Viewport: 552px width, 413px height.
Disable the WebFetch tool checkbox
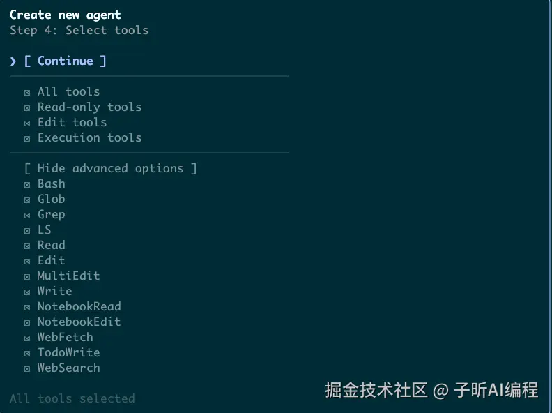point(27,338)
